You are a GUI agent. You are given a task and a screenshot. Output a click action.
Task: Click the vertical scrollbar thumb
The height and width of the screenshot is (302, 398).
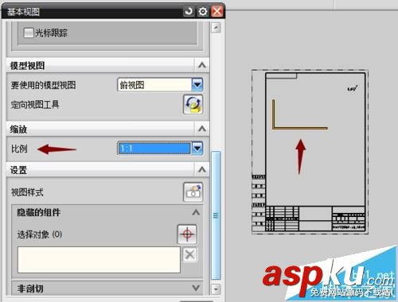pyautogui.click(x=216, y=215)
